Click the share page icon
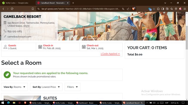Viewport: 188px width, 105px height. (x=128, y=9)
